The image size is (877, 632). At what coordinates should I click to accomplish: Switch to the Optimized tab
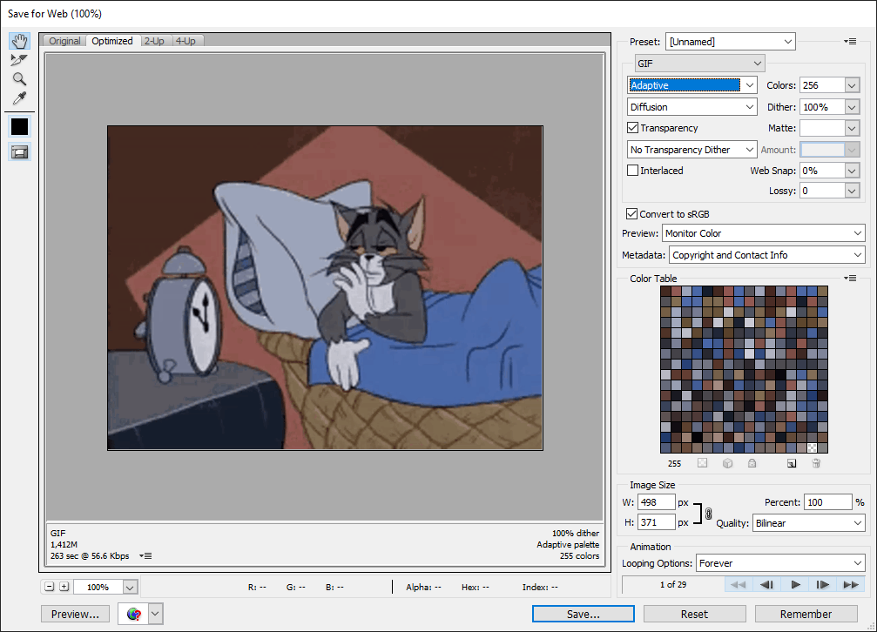(x=112, y=41)
